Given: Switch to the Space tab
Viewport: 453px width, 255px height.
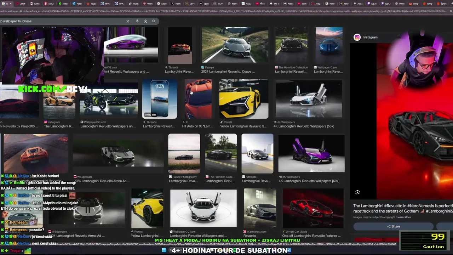Looking at the screenshot, I should pyautogui.click(x=205, y=4).
